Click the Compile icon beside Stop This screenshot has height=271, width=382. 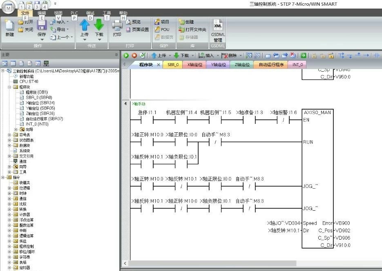point(142,55)
